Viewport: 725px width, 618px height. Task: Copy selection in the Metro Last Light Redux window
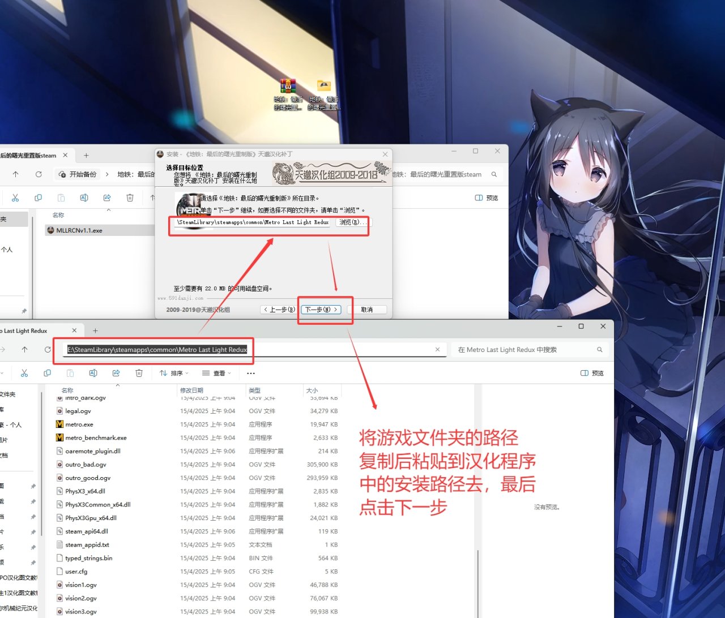pyautogui.click(x=47, y=373)
